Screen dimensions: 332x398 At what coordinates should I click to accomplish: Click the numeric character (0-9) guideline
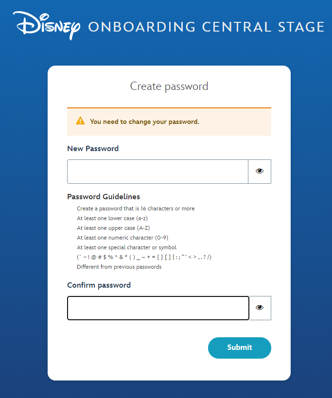click(122, 238)
